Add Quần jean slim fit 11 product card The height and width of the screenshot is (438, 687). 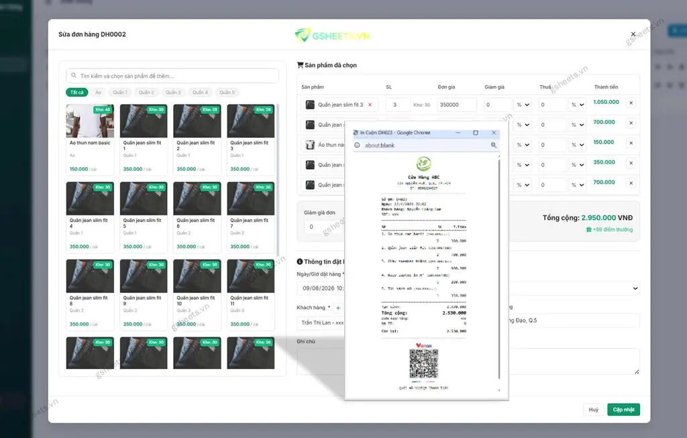point(251,294)
